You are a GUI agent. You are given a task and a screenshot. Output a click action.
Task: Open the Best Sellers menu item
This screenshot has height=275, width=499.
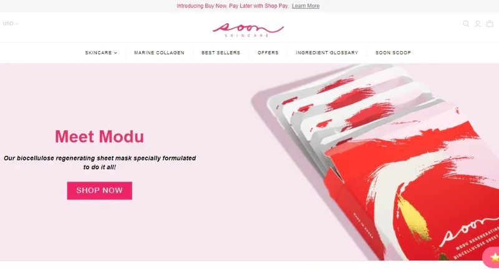coord(221,53)
